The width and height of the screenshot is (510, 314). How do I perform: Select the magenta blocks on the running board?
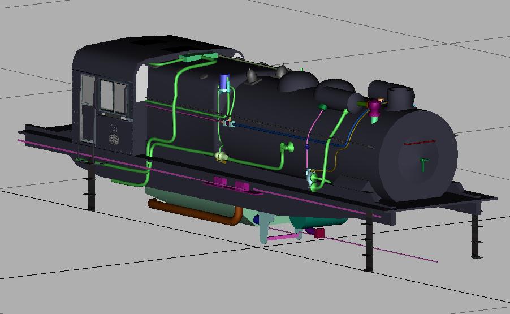tap(231, 184)
